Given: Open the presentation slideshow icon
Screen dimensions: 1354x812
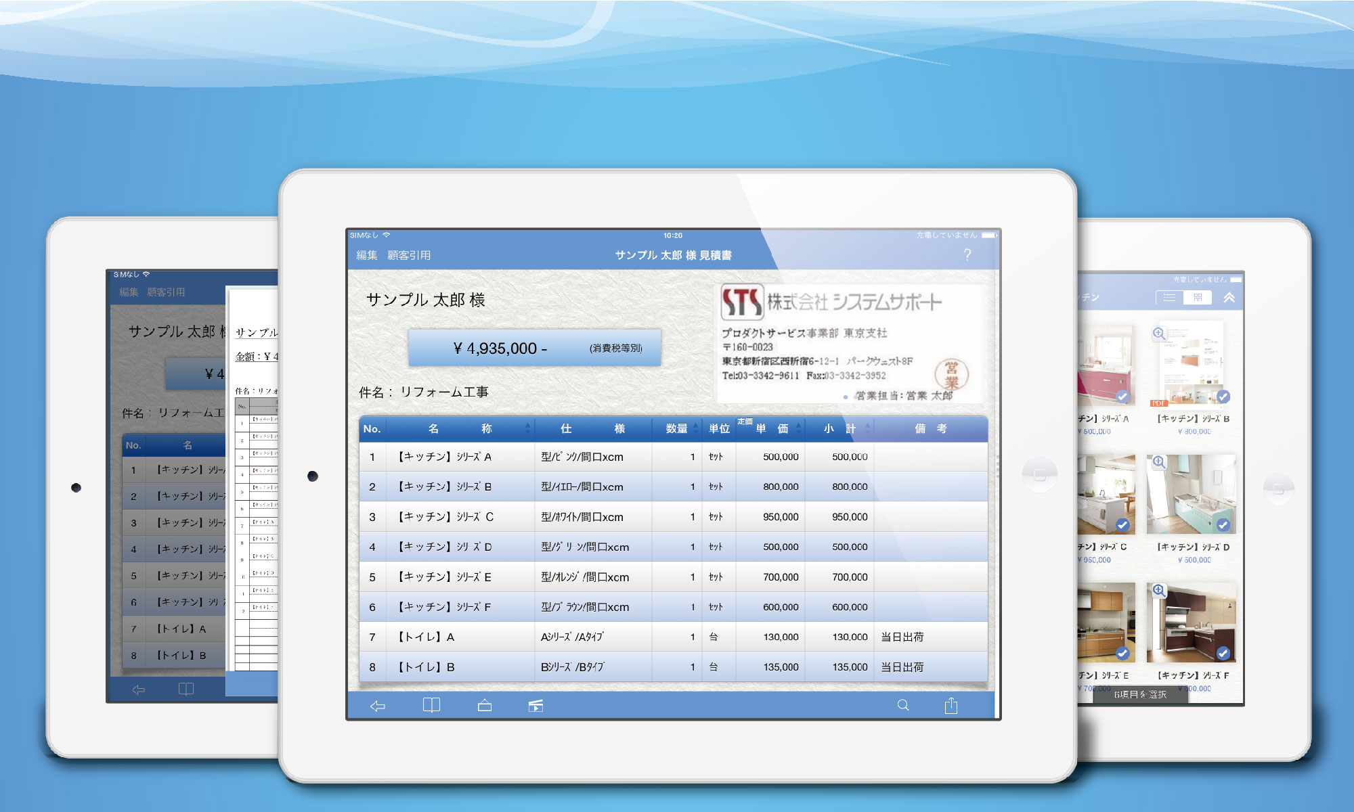Looking at the screenshot, I should point(536,706).
